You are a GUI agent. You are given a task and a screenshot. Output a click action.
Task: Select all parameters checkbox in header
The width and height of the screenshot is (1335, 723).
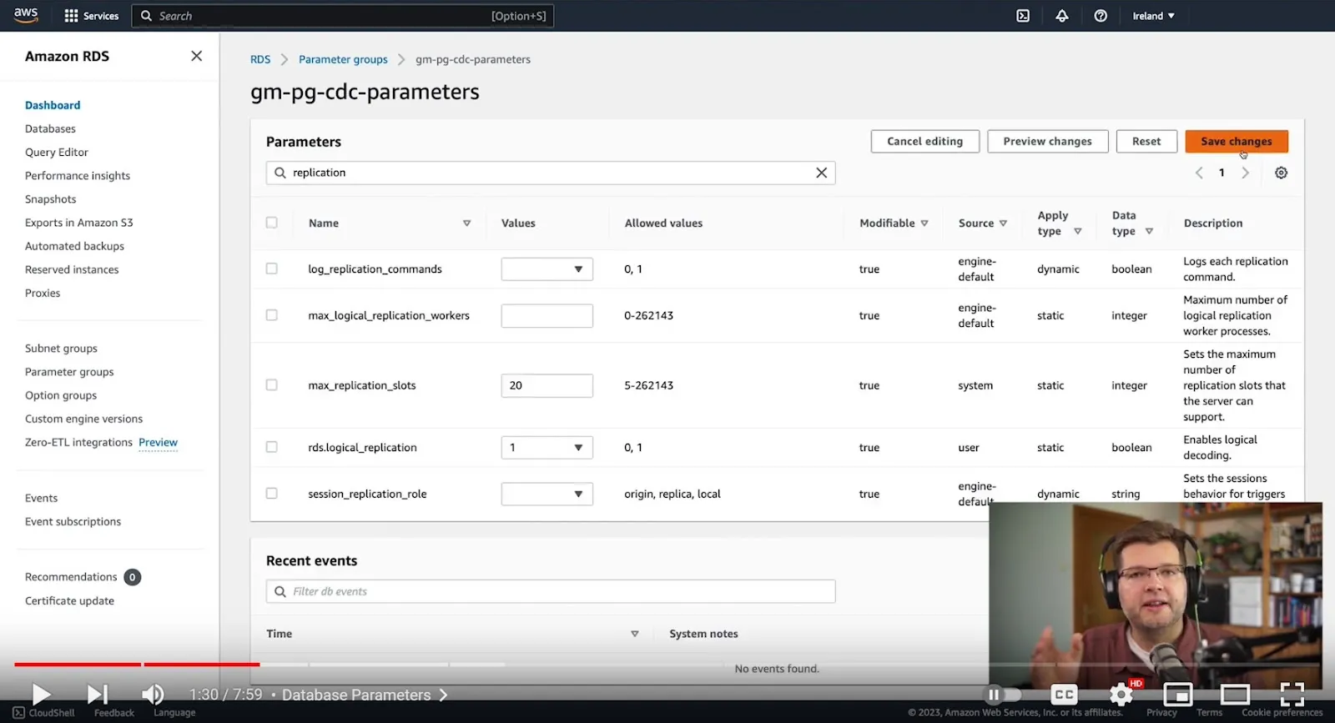click(271, 223)
